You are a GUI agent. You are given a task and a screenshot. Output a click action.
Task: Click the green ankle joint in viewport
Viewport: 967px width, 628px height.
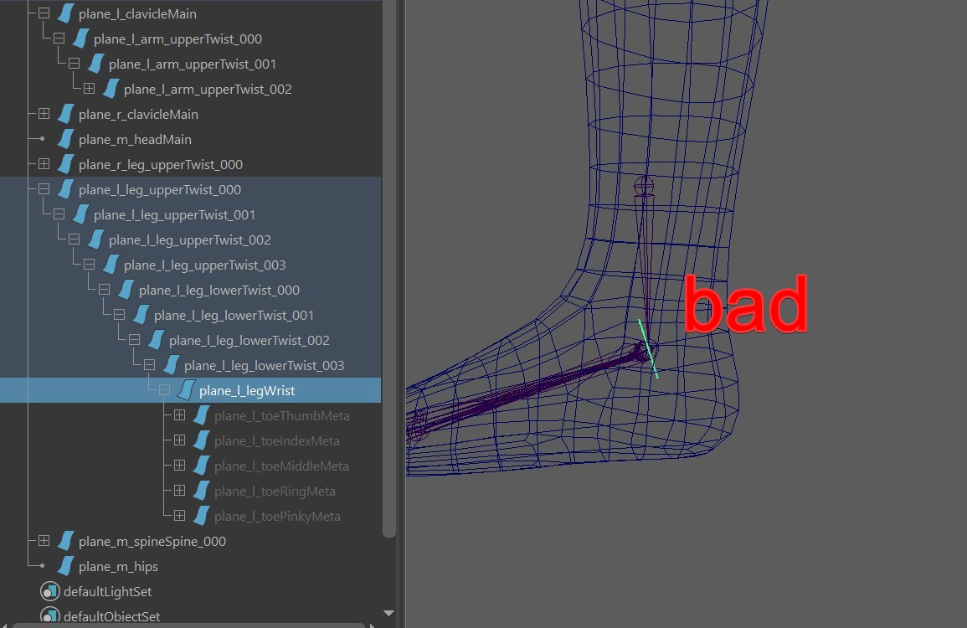tap(649, 348)
